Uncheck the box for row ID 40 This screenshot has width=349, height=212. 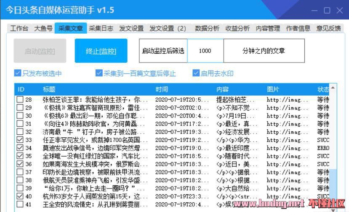coord(20,196)
